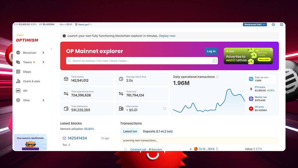Open the apps grid icon
This screenshot has height=168, width=298.
coord(282,24)
